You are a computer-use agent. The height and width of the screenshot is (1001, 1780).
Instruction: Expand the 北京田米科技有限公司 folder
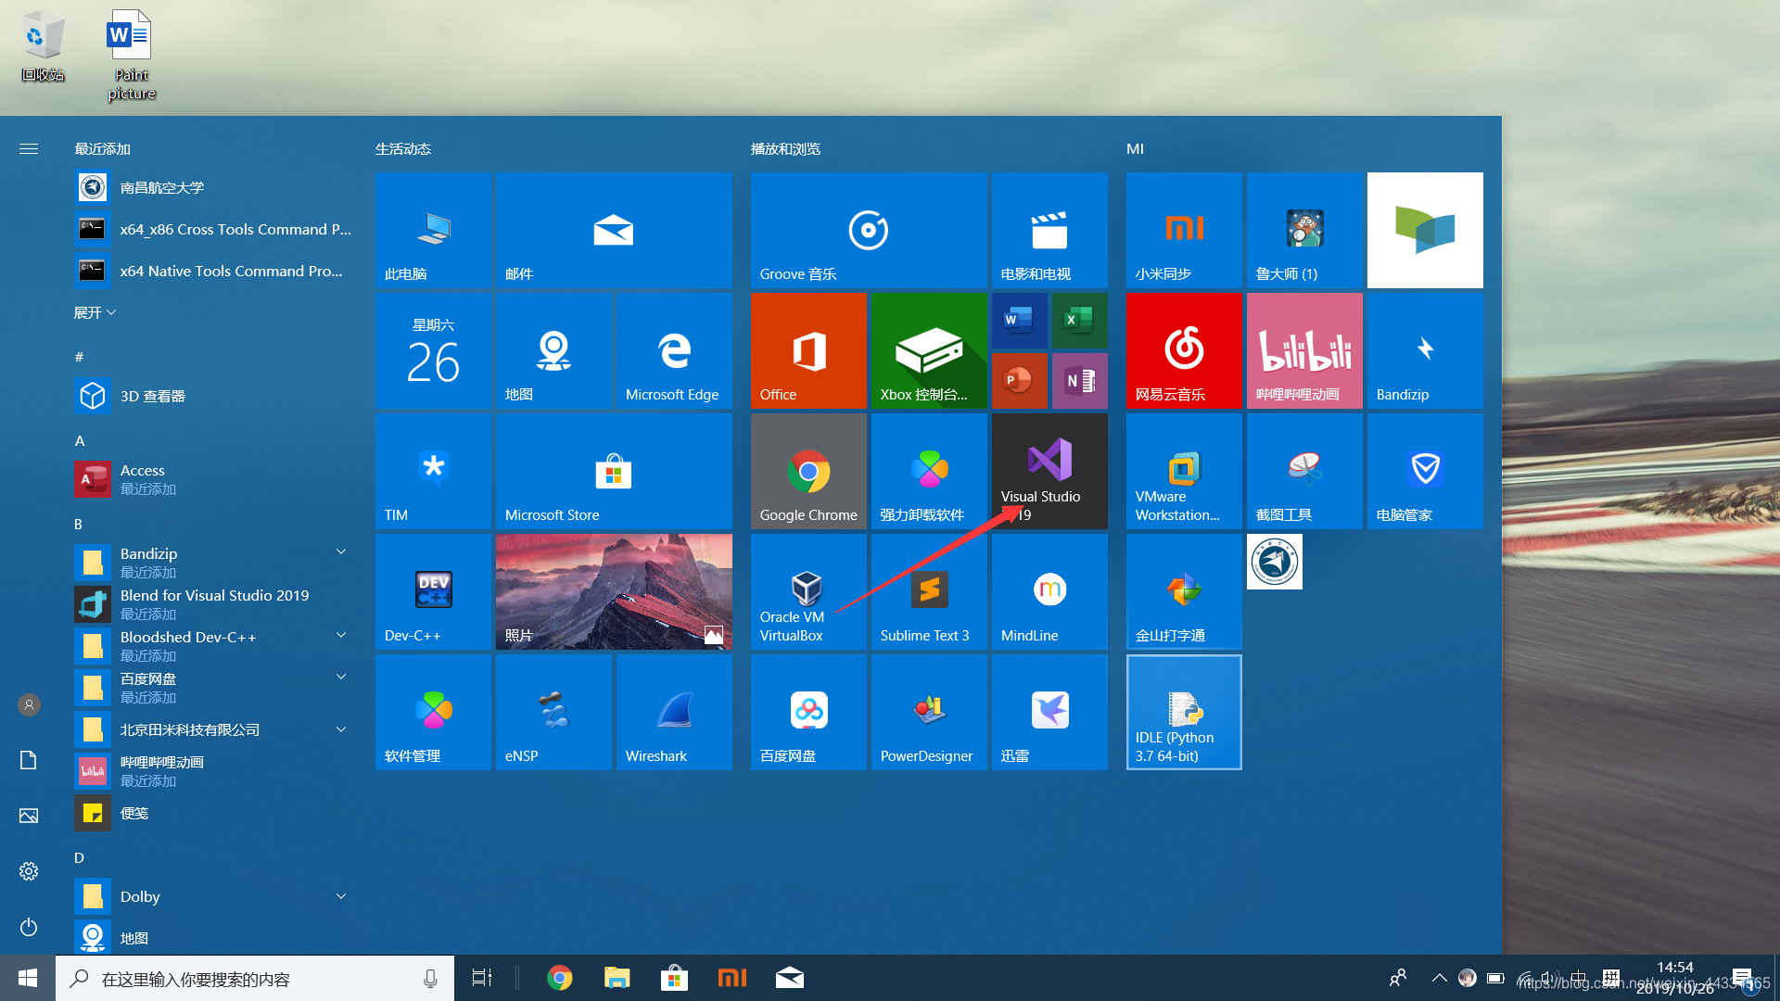[x=341, y=729]
